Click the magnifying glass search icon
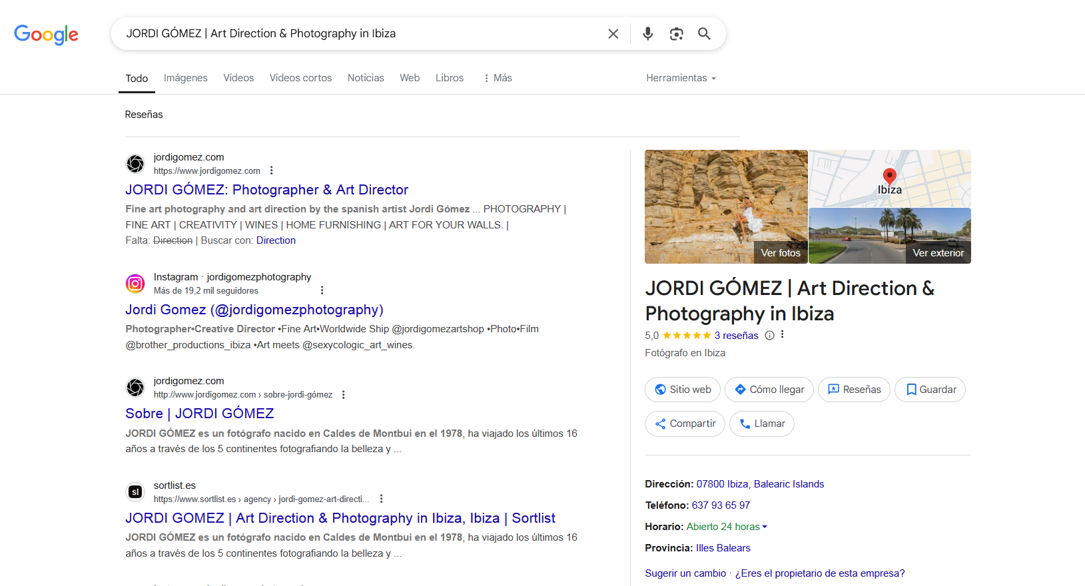The width and height of the screenshot is (1085, 586). pos(704,34)
